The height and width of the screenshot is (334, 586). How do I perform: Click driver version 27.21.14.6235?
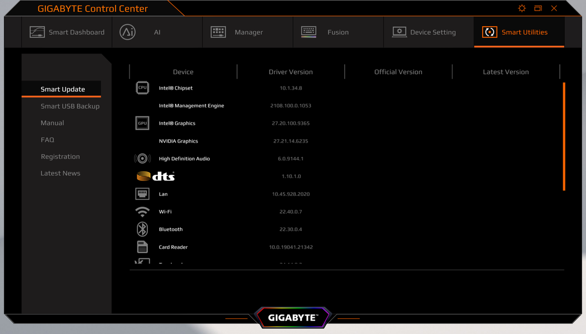coord(291,141)
